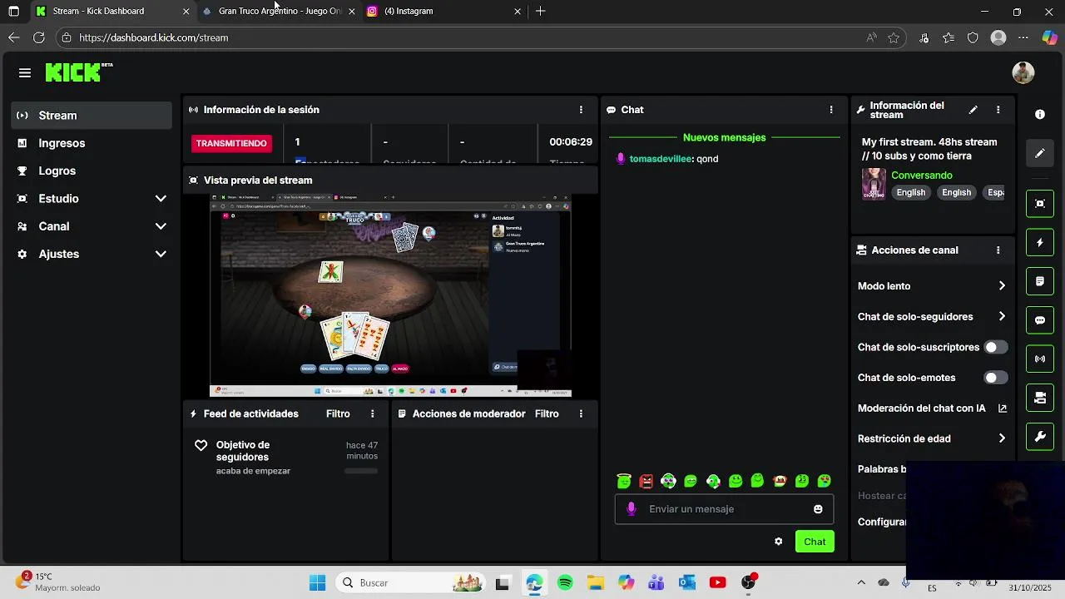
Task: Click follower goal progress bar
Action: click(x=361, y=471)
